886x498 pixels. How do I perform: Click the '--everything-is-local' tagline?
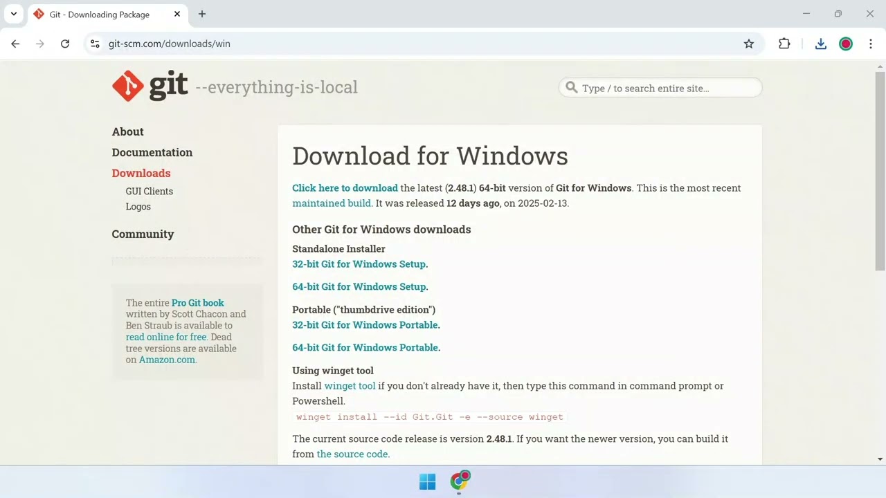click(x=277, y=87)
